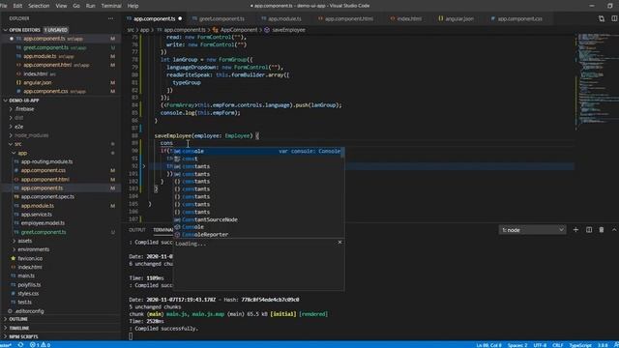
Task: Click angular.json braces icon in Open Editors
Action: [18, 82]
